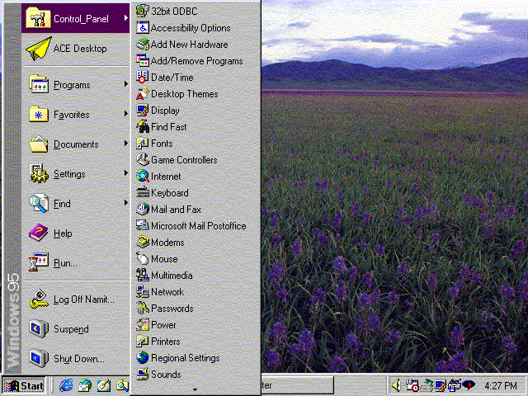
Task: Open the Internet globe icon
Action: pyautogui.click(x=143, y=176)
